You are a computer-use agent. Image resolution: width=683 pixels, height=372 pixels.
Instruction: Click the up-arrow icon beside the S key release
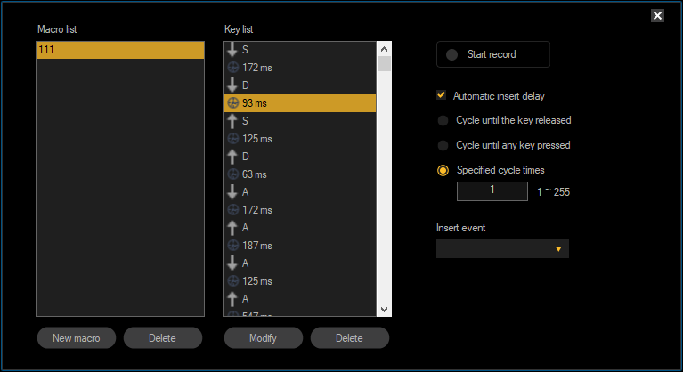(232, 121)
